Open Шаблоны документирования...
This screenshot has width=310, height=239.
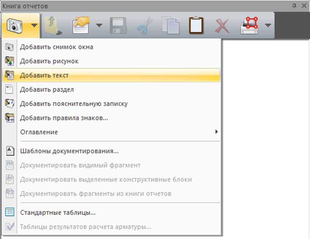111,151
